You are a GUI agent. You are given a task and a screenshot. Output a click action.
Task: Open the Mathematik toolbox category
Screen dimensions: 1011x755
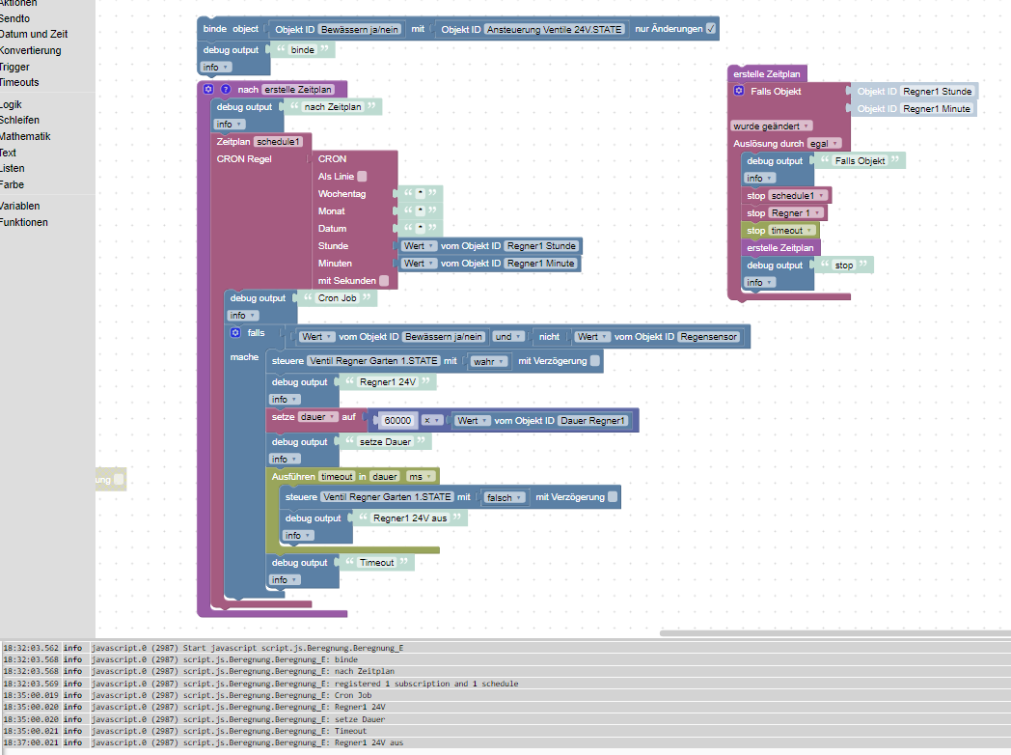[x=25, y=136]
